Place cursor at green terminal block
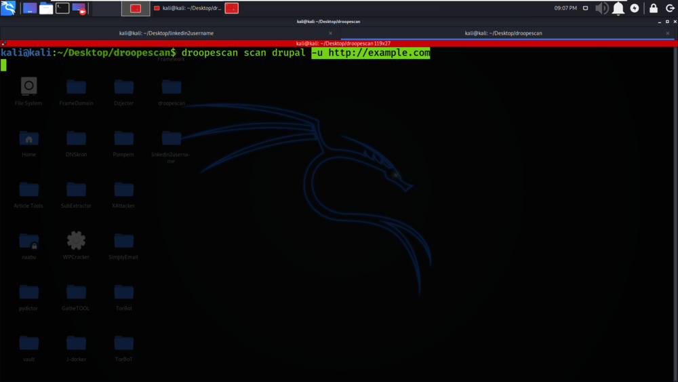This screenshot has width=678, height=382. point(3,65)
